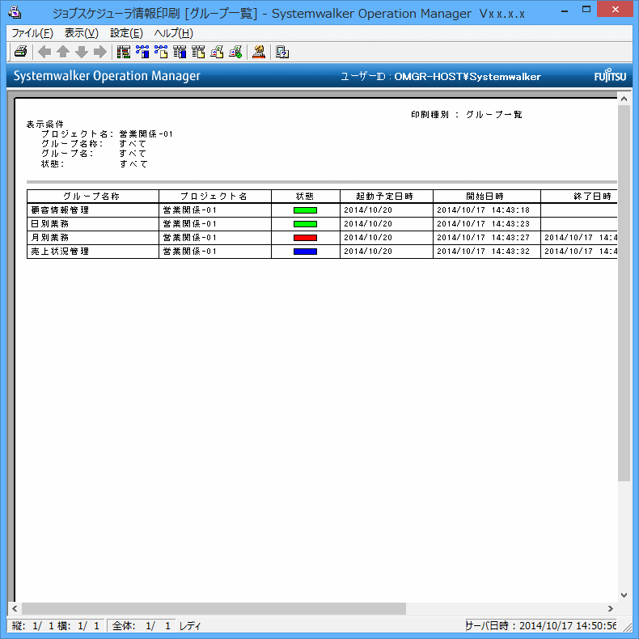Screen dimensions: 639x639
Task: Click the grayed right arrow page button
Action: 100,52
